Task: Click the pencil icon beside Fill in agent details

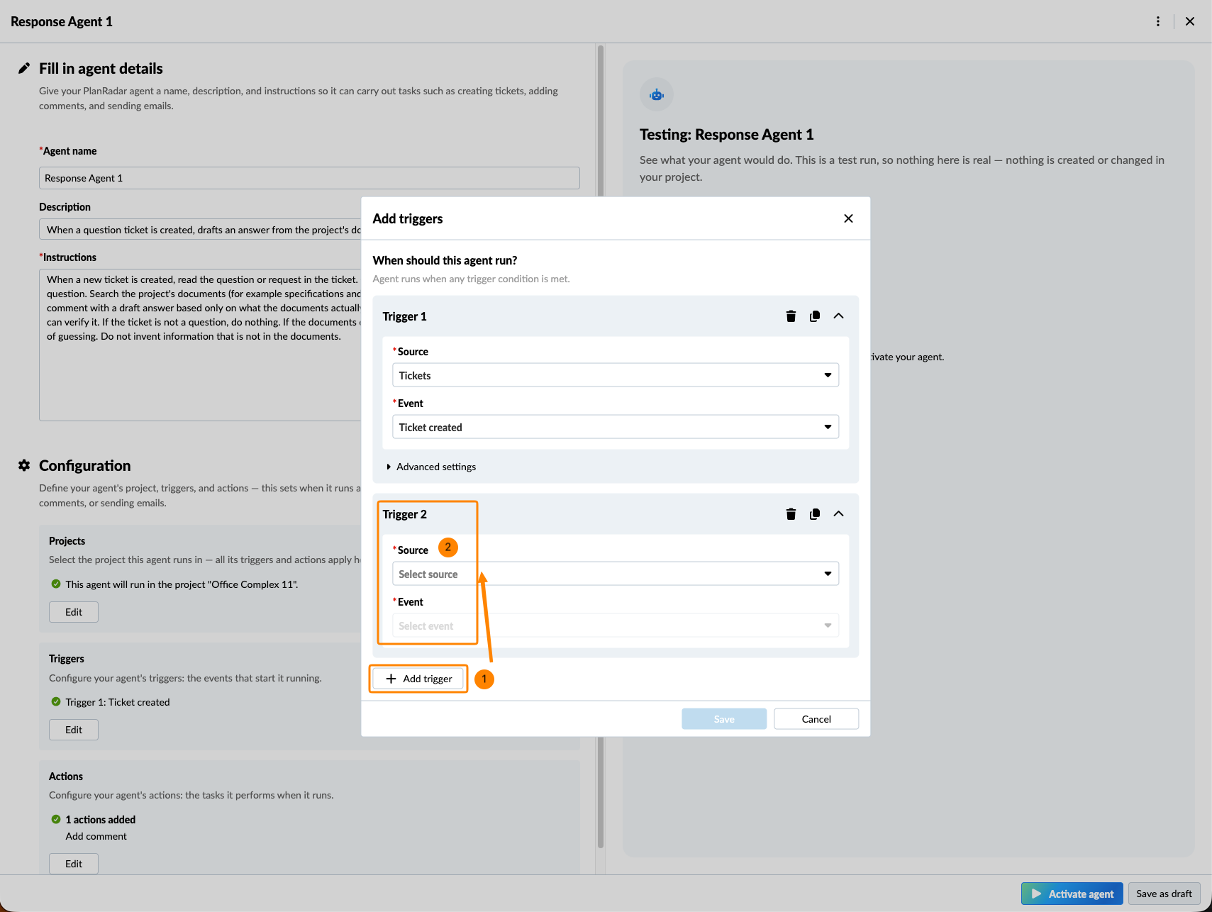Action: click(x=24, y=68)
